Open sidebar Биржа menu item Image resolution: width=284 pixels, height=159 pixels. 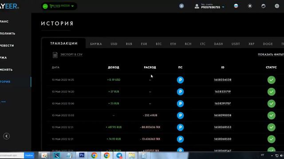[x=4, y=58]
